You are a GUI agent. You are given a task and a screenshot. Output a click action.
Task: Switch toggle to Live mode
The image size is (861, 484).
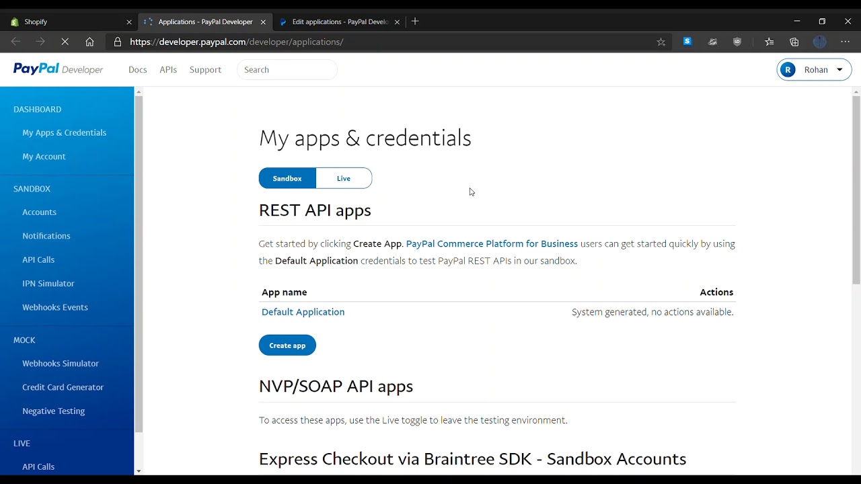pyautogui.click(x=344, y=178)
